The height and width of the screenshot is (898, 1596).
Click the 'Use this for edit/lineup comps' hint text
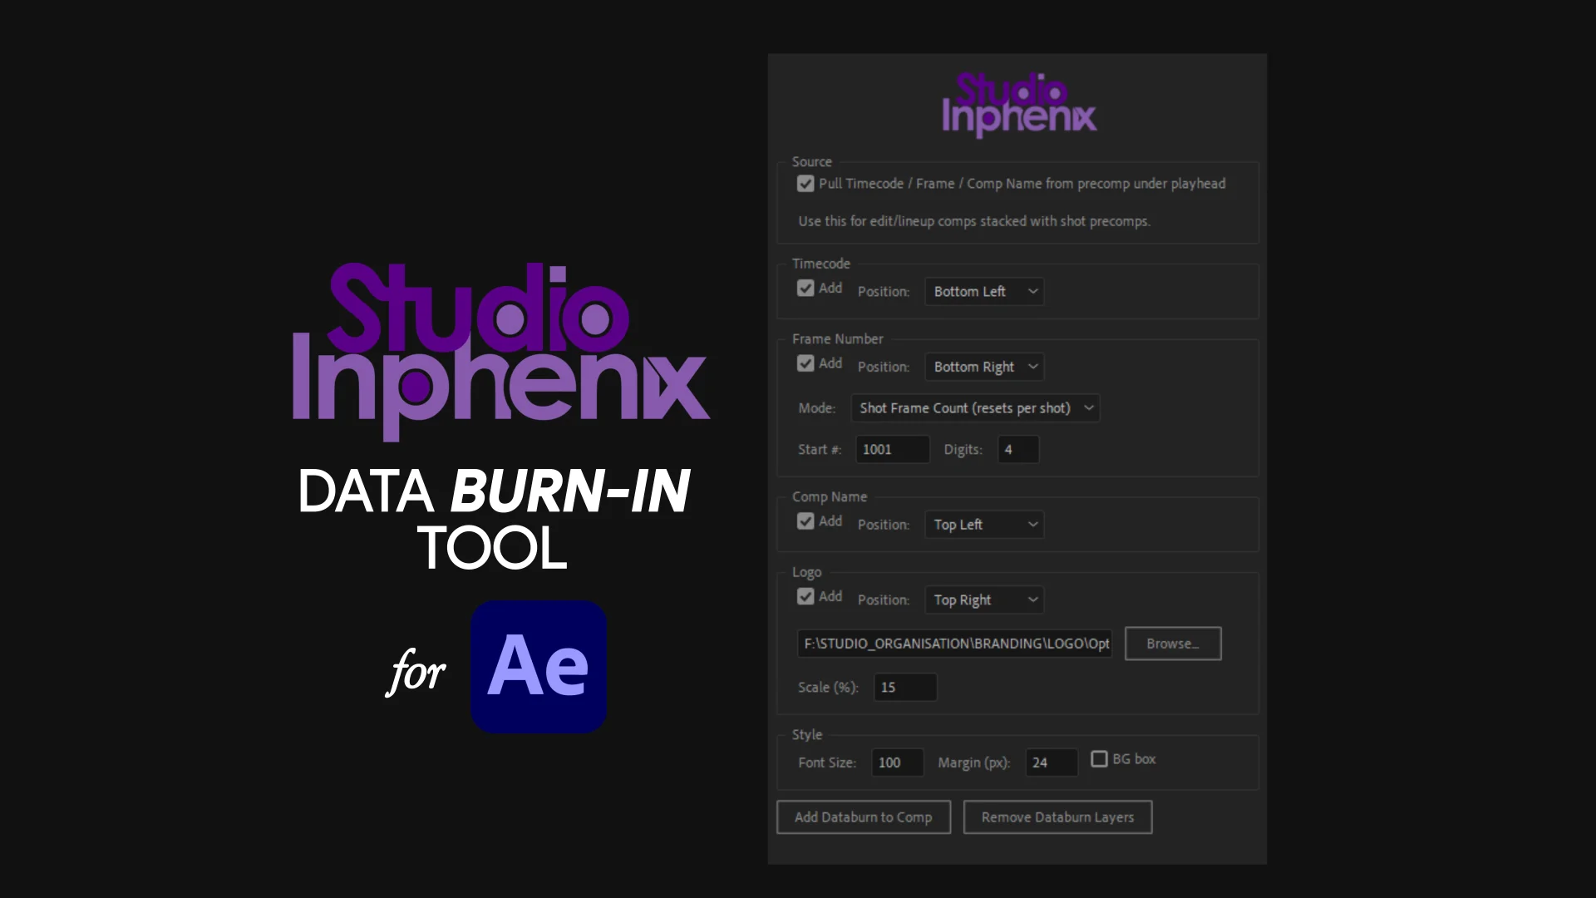974,221
